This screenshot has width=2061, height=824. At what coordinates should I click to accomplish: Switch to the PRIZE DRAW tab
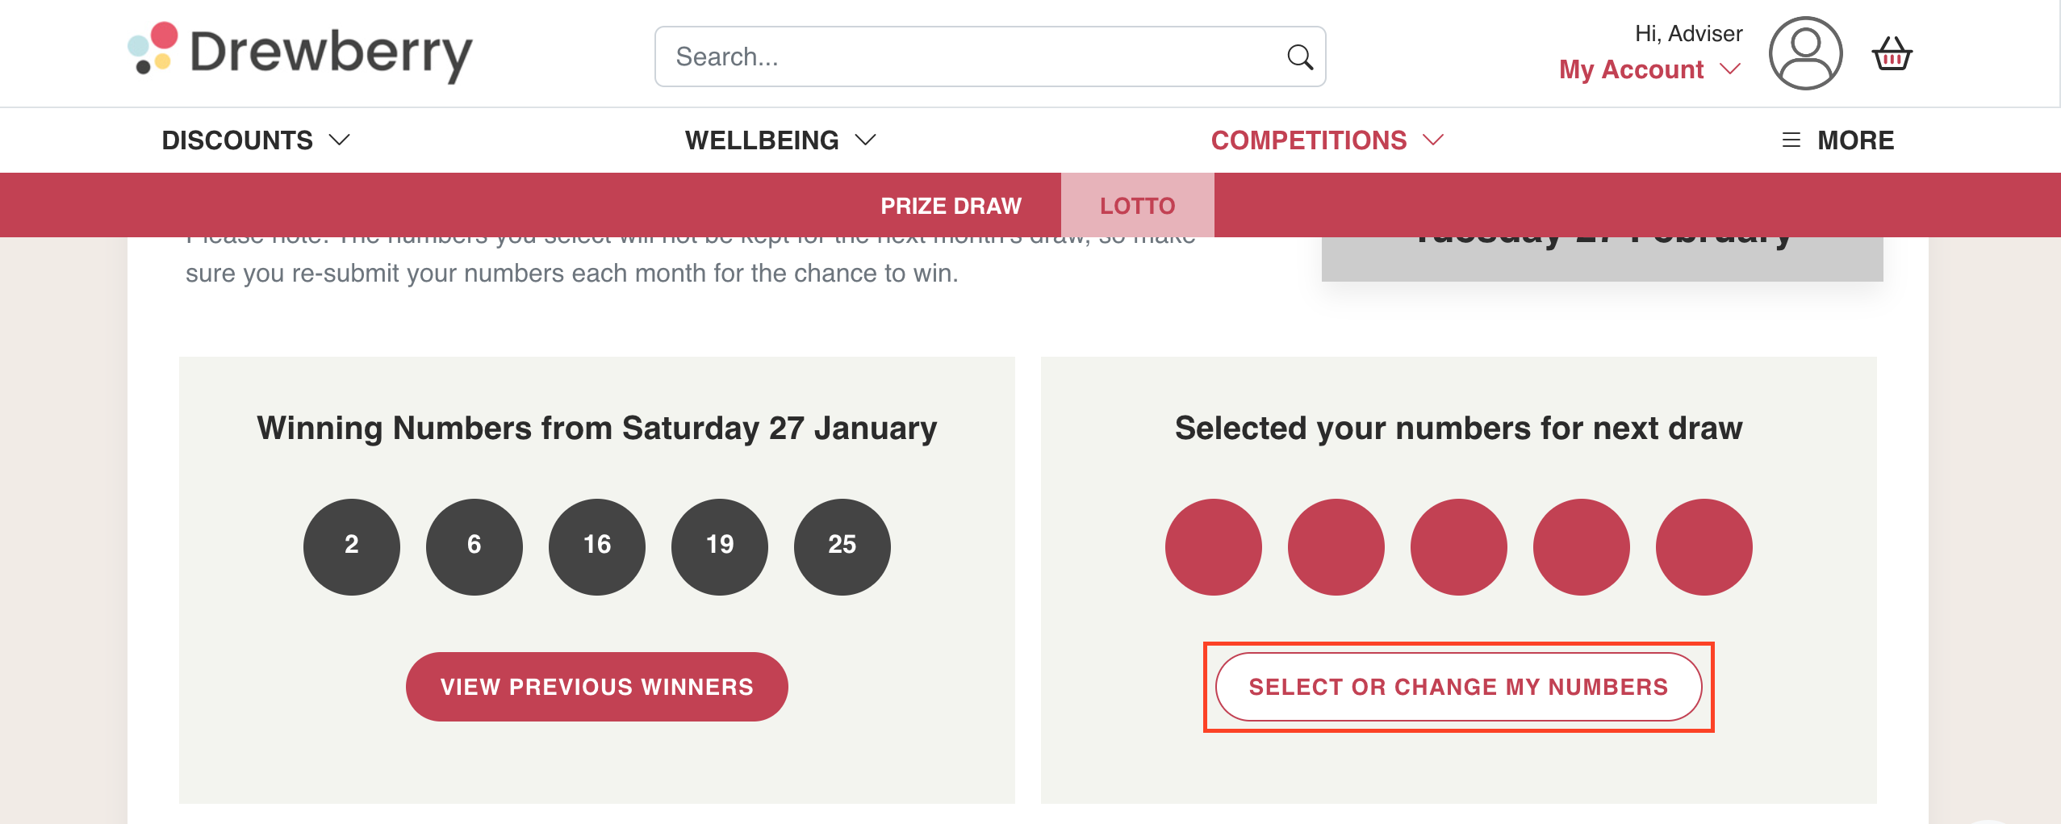point(951,205)
